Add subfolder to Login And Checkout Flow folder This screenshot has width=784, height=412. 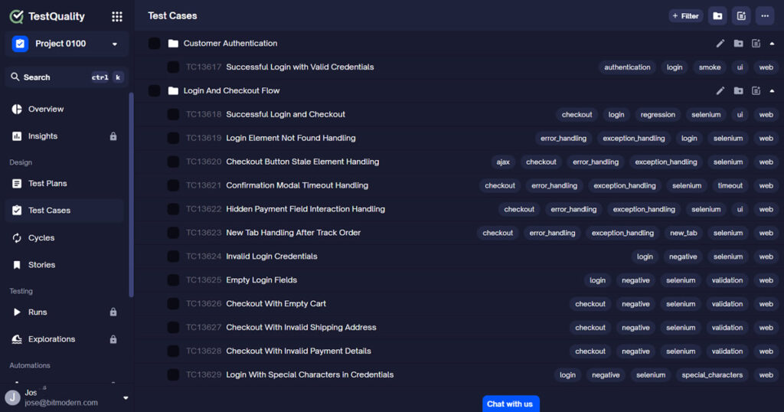[x=738, y=91]
